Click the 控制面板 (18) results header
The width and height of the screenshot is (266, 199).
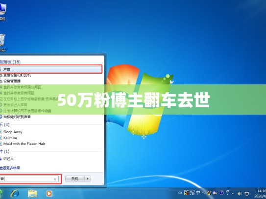10,62
